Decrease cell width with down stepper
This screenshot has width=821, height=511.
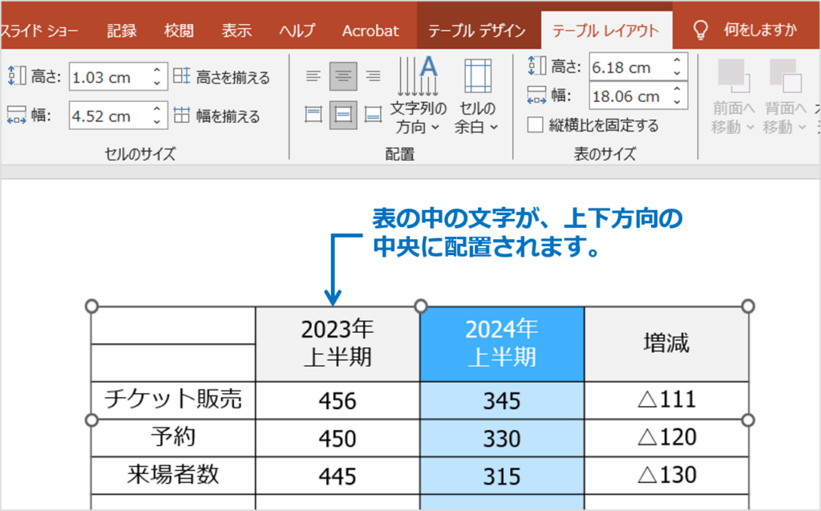coord(157,122)
